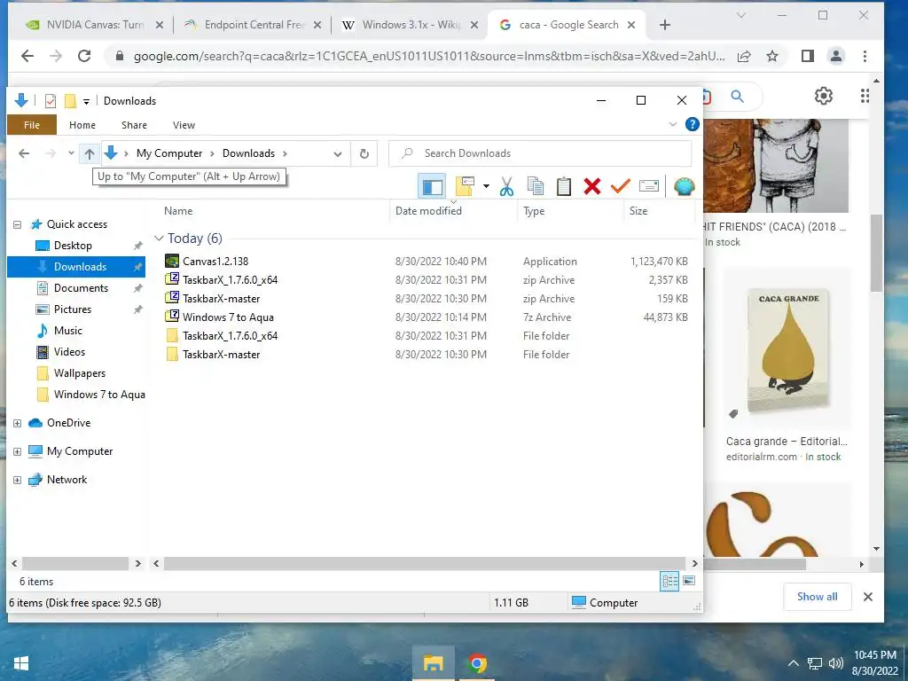Open the Home ribbon tab
This screenshot has height=681, width=908.
click(82, 125)
